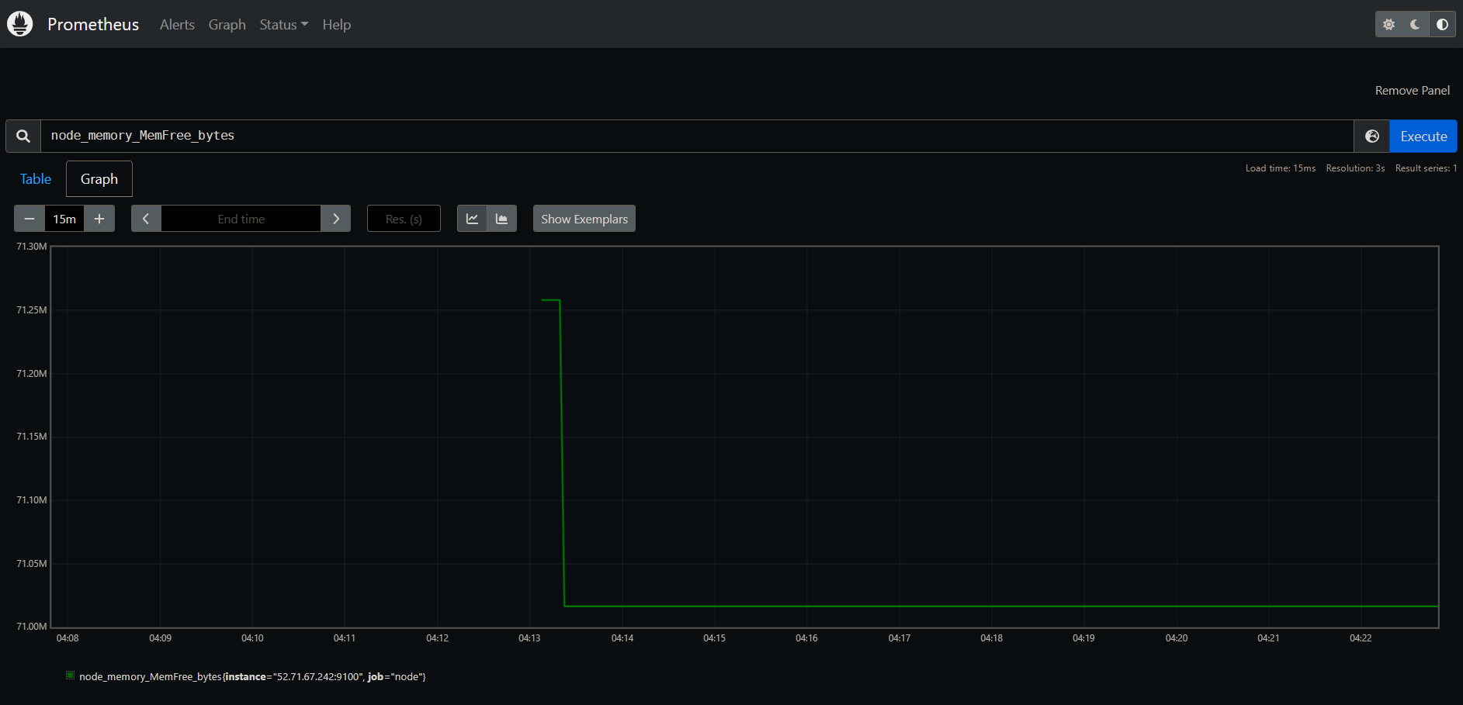Click Remove Panel
Viewport: 1463px width, 705px height.
tap(1413, 91)
